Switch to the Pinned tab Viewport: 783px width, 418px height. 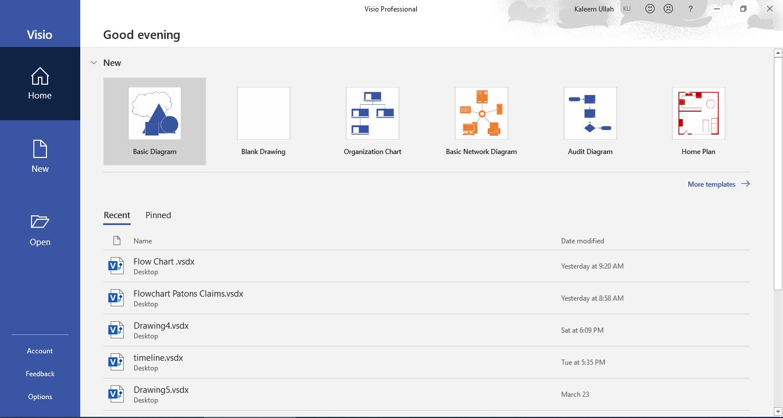(158, 215)
